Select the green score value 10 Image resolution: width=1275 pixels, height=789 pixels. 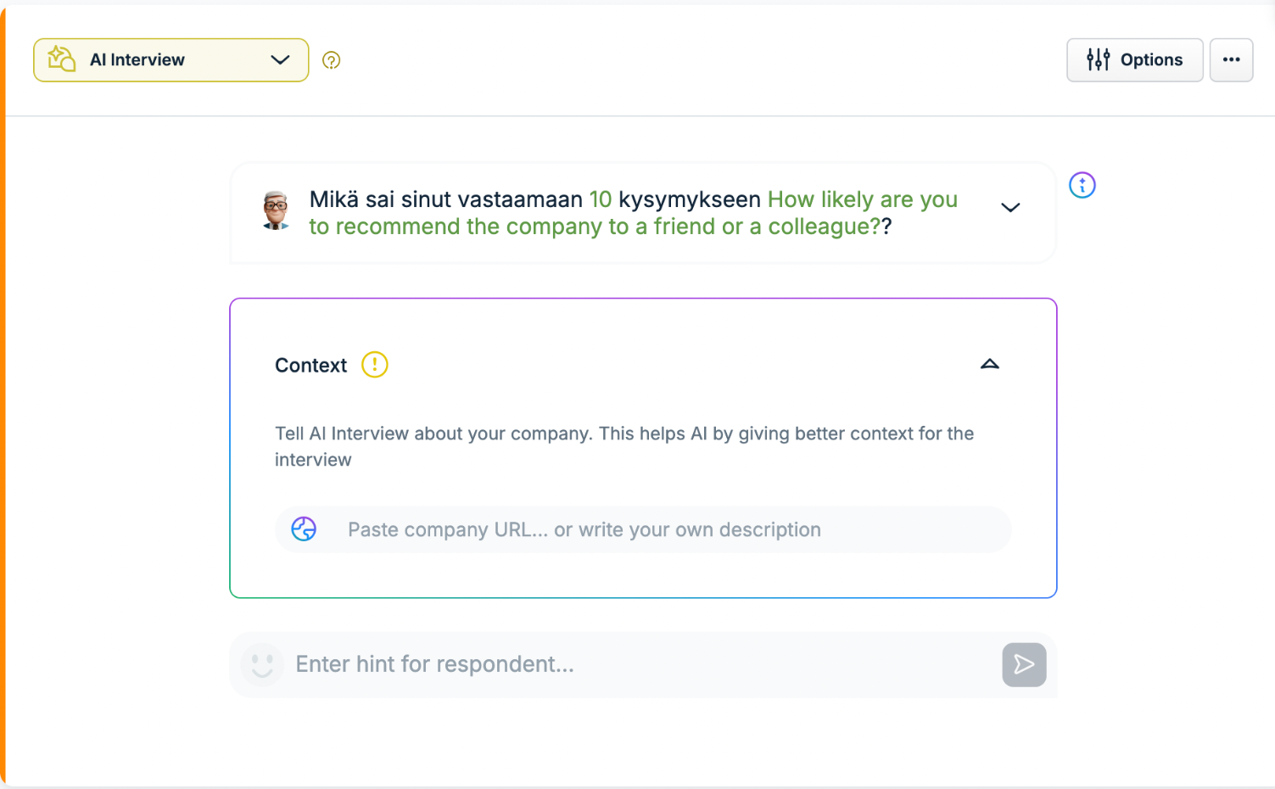click(x=601, y=199)
